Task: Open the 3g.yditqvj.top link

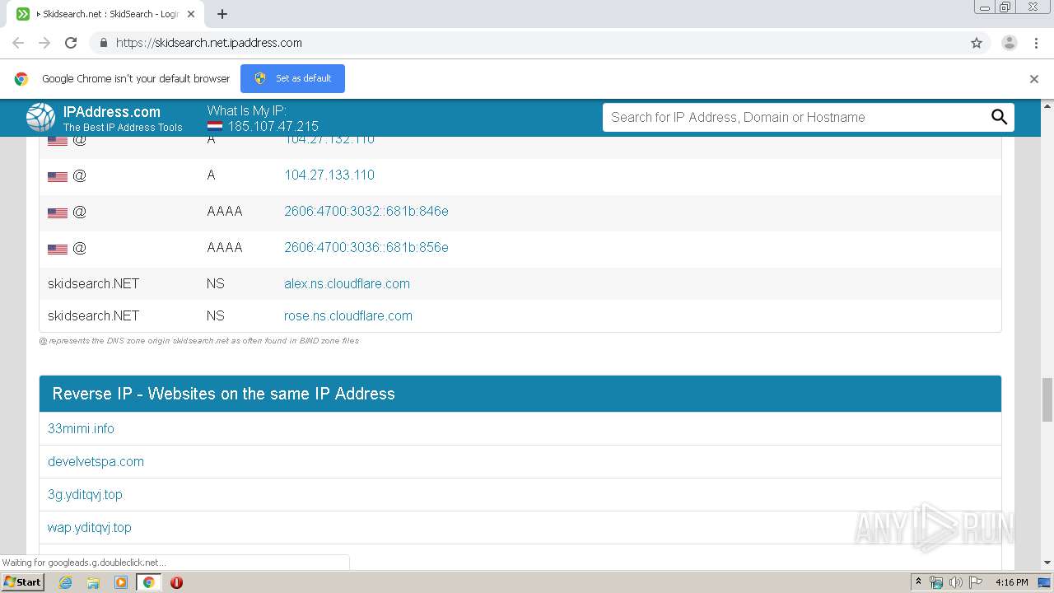Action: click(85, 494)
